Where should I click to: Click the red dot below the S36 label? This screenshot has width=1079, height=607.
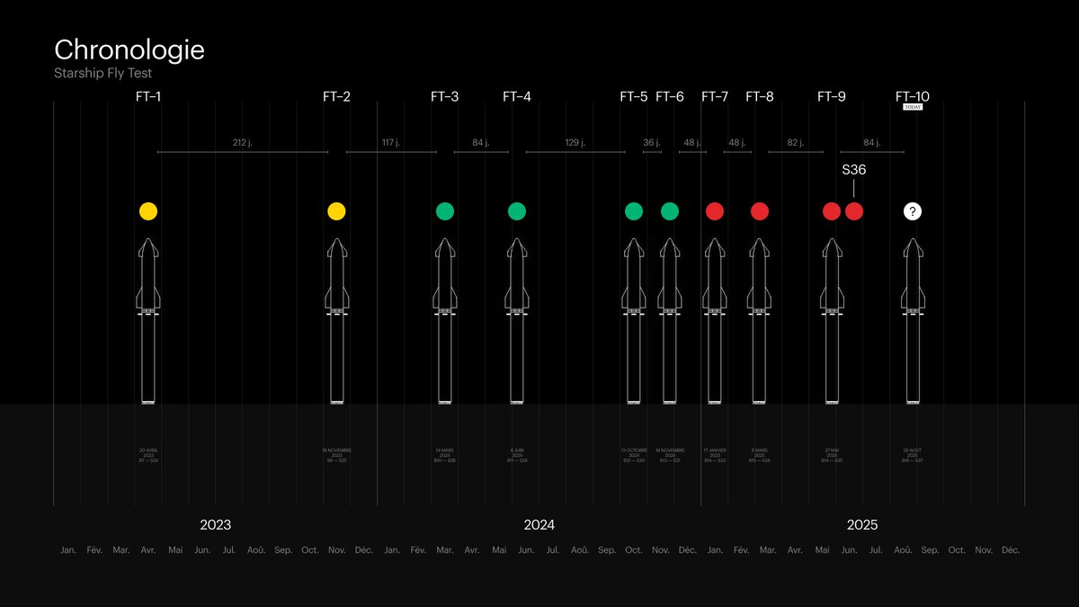pyautogui.click(x=854, y=211)
